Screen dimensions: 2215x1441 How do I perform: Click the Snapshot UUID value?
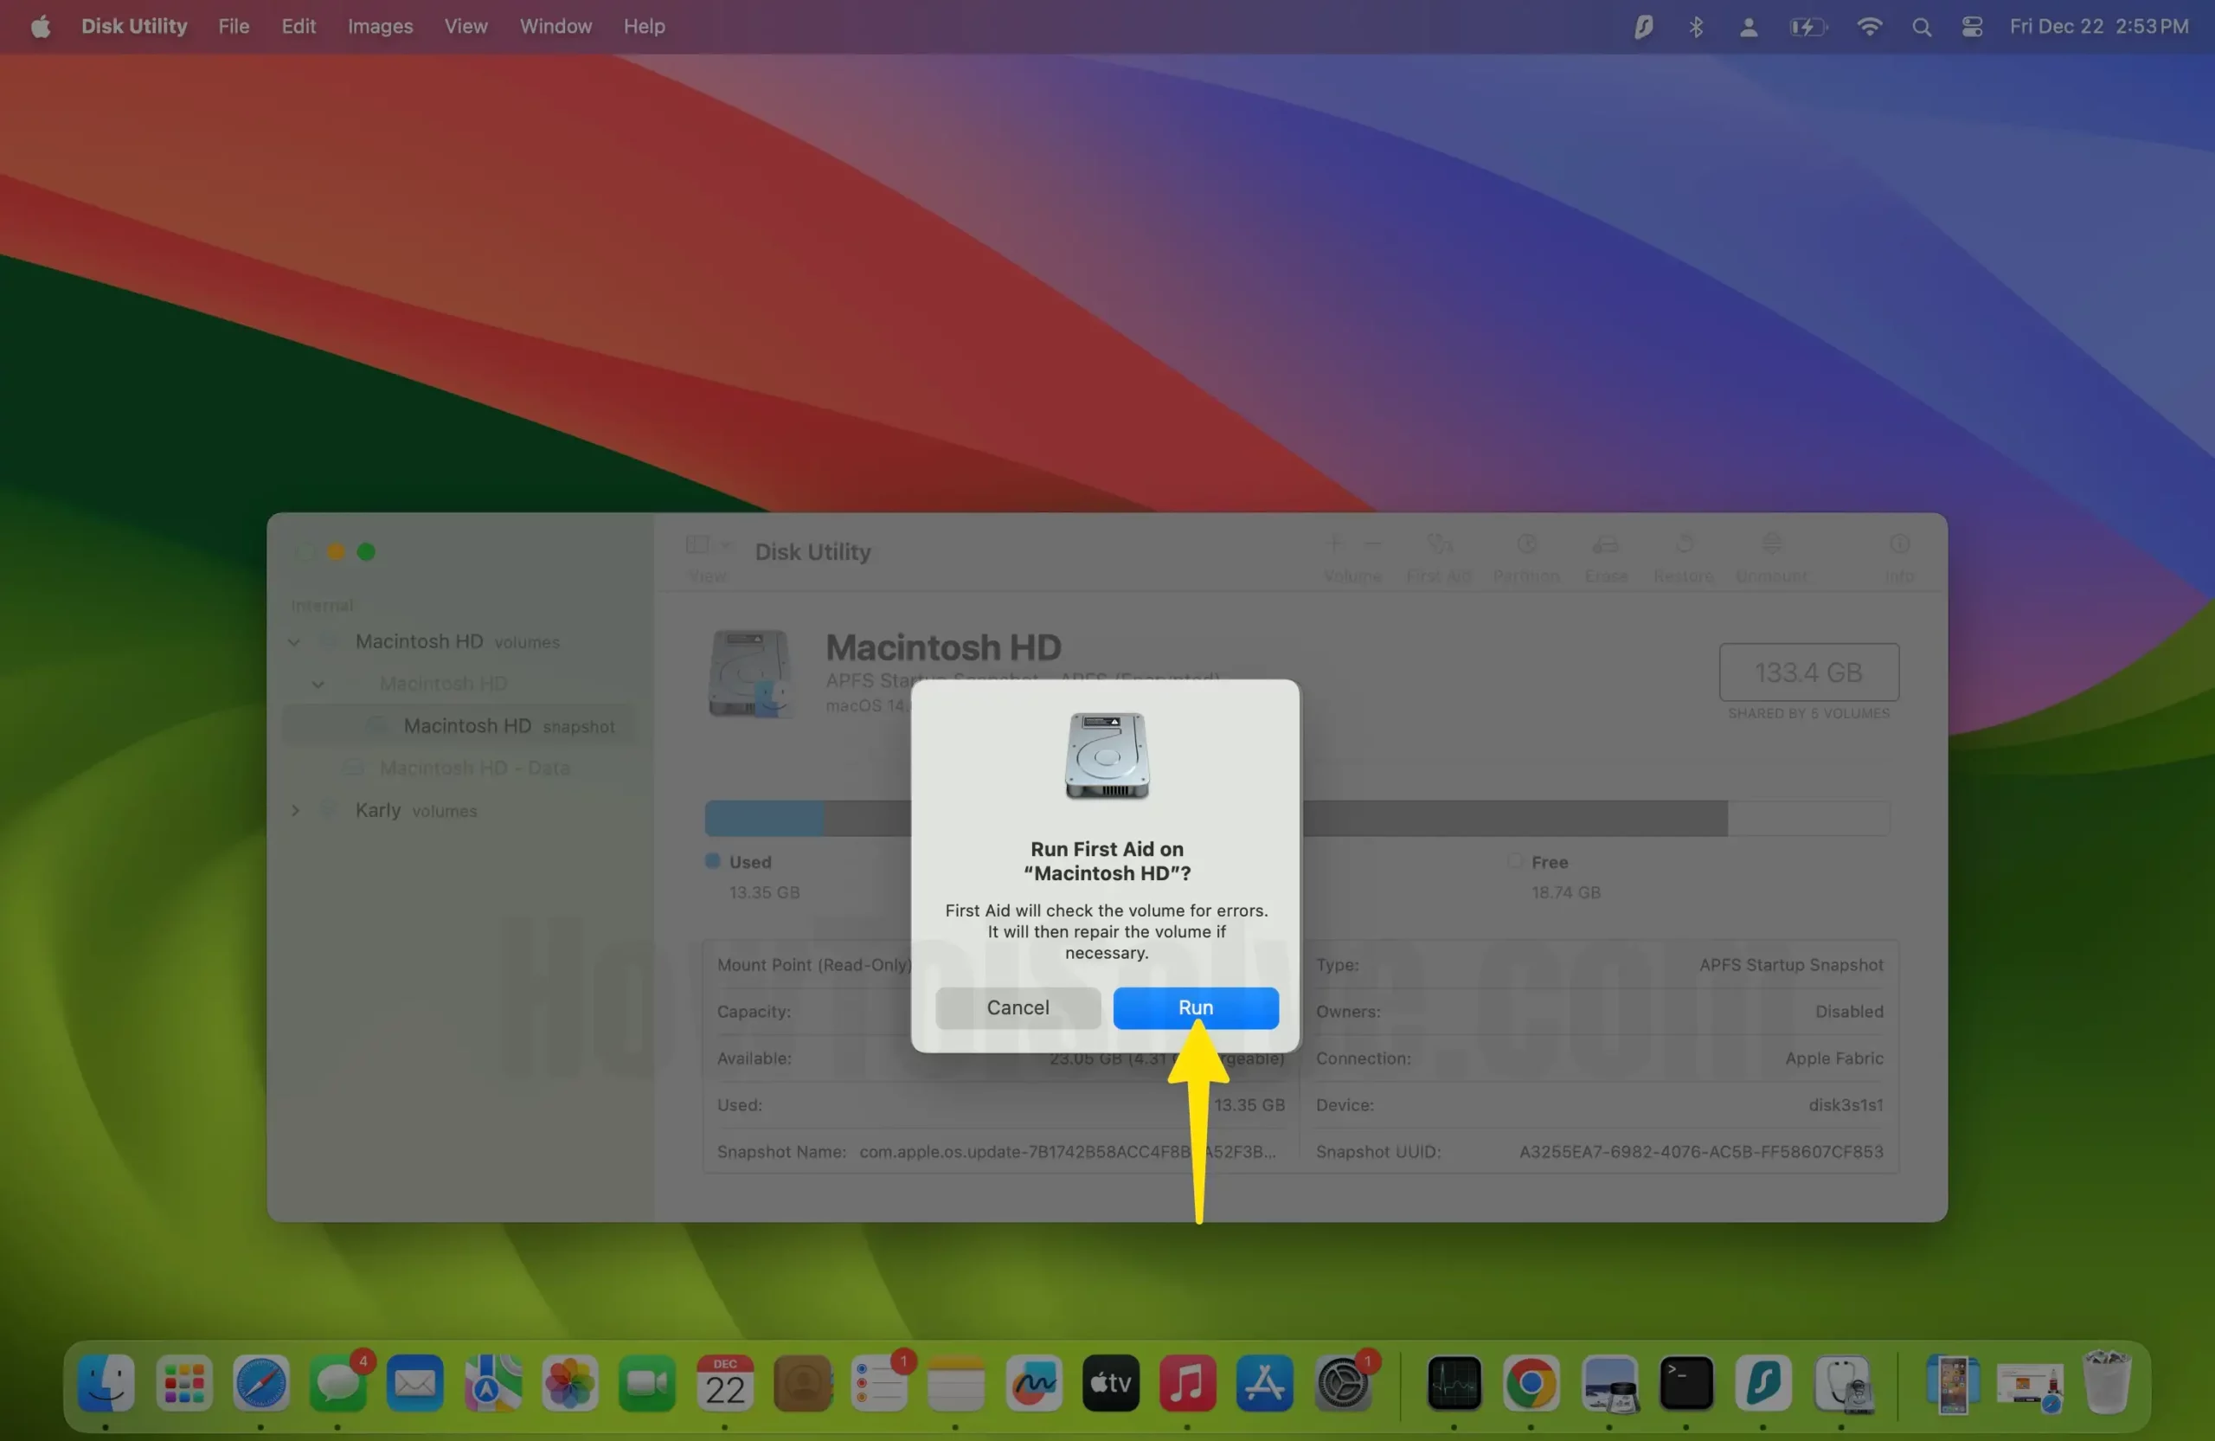point(1700,1151)
